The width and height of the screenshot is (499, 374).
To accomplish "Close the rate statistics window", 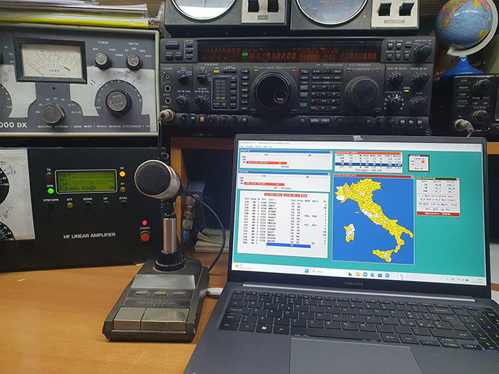I will click(457, 177).
